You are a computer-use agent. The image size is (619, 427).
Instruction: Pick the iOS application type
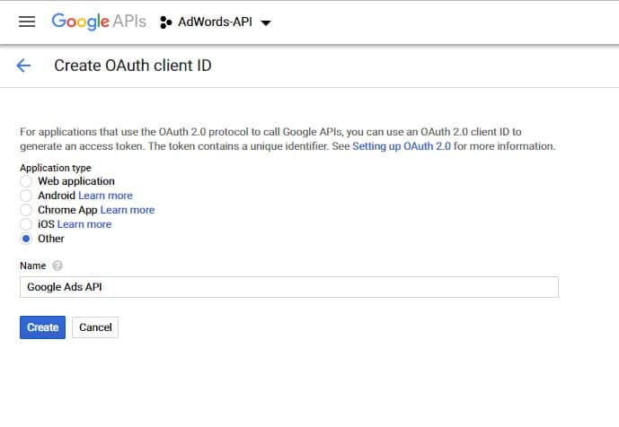click(26, 224)
